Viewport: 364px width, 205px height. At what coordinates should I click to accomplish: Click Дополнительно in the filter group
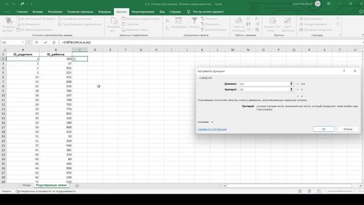[214, 30]
